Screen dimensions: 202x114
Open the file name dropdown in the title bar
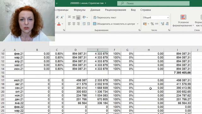tap(105, 3)
